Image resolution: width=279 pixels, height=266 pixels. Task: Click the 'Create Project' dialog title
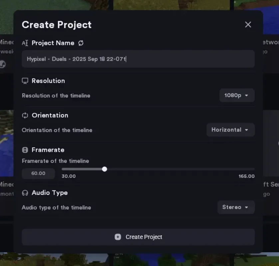(57, 25)
